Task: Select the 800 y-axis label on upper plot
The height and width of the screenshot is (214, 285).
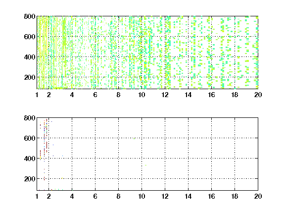Action: pyautogui.click(x=30, y=16)
